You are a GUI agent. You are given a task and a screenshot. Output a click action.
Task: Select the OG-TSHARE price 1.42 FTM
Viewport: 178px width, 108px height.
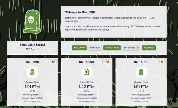click(87, 87)
